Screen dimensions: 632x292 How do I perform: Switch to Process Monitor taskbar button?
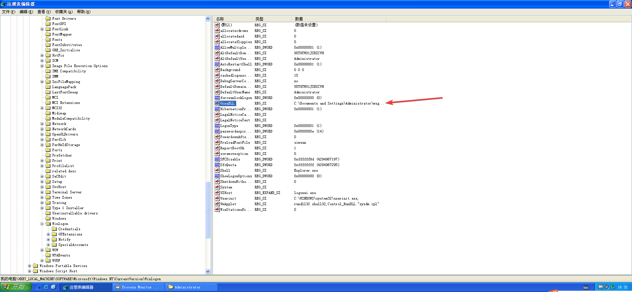[139, 287]
